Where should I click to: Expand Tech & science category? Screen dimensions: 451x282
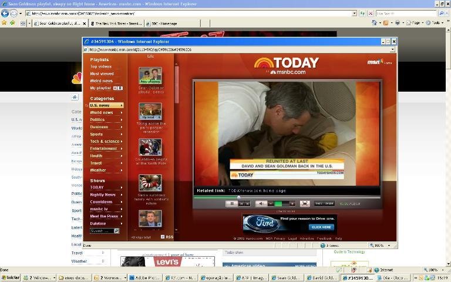point(106,141)
